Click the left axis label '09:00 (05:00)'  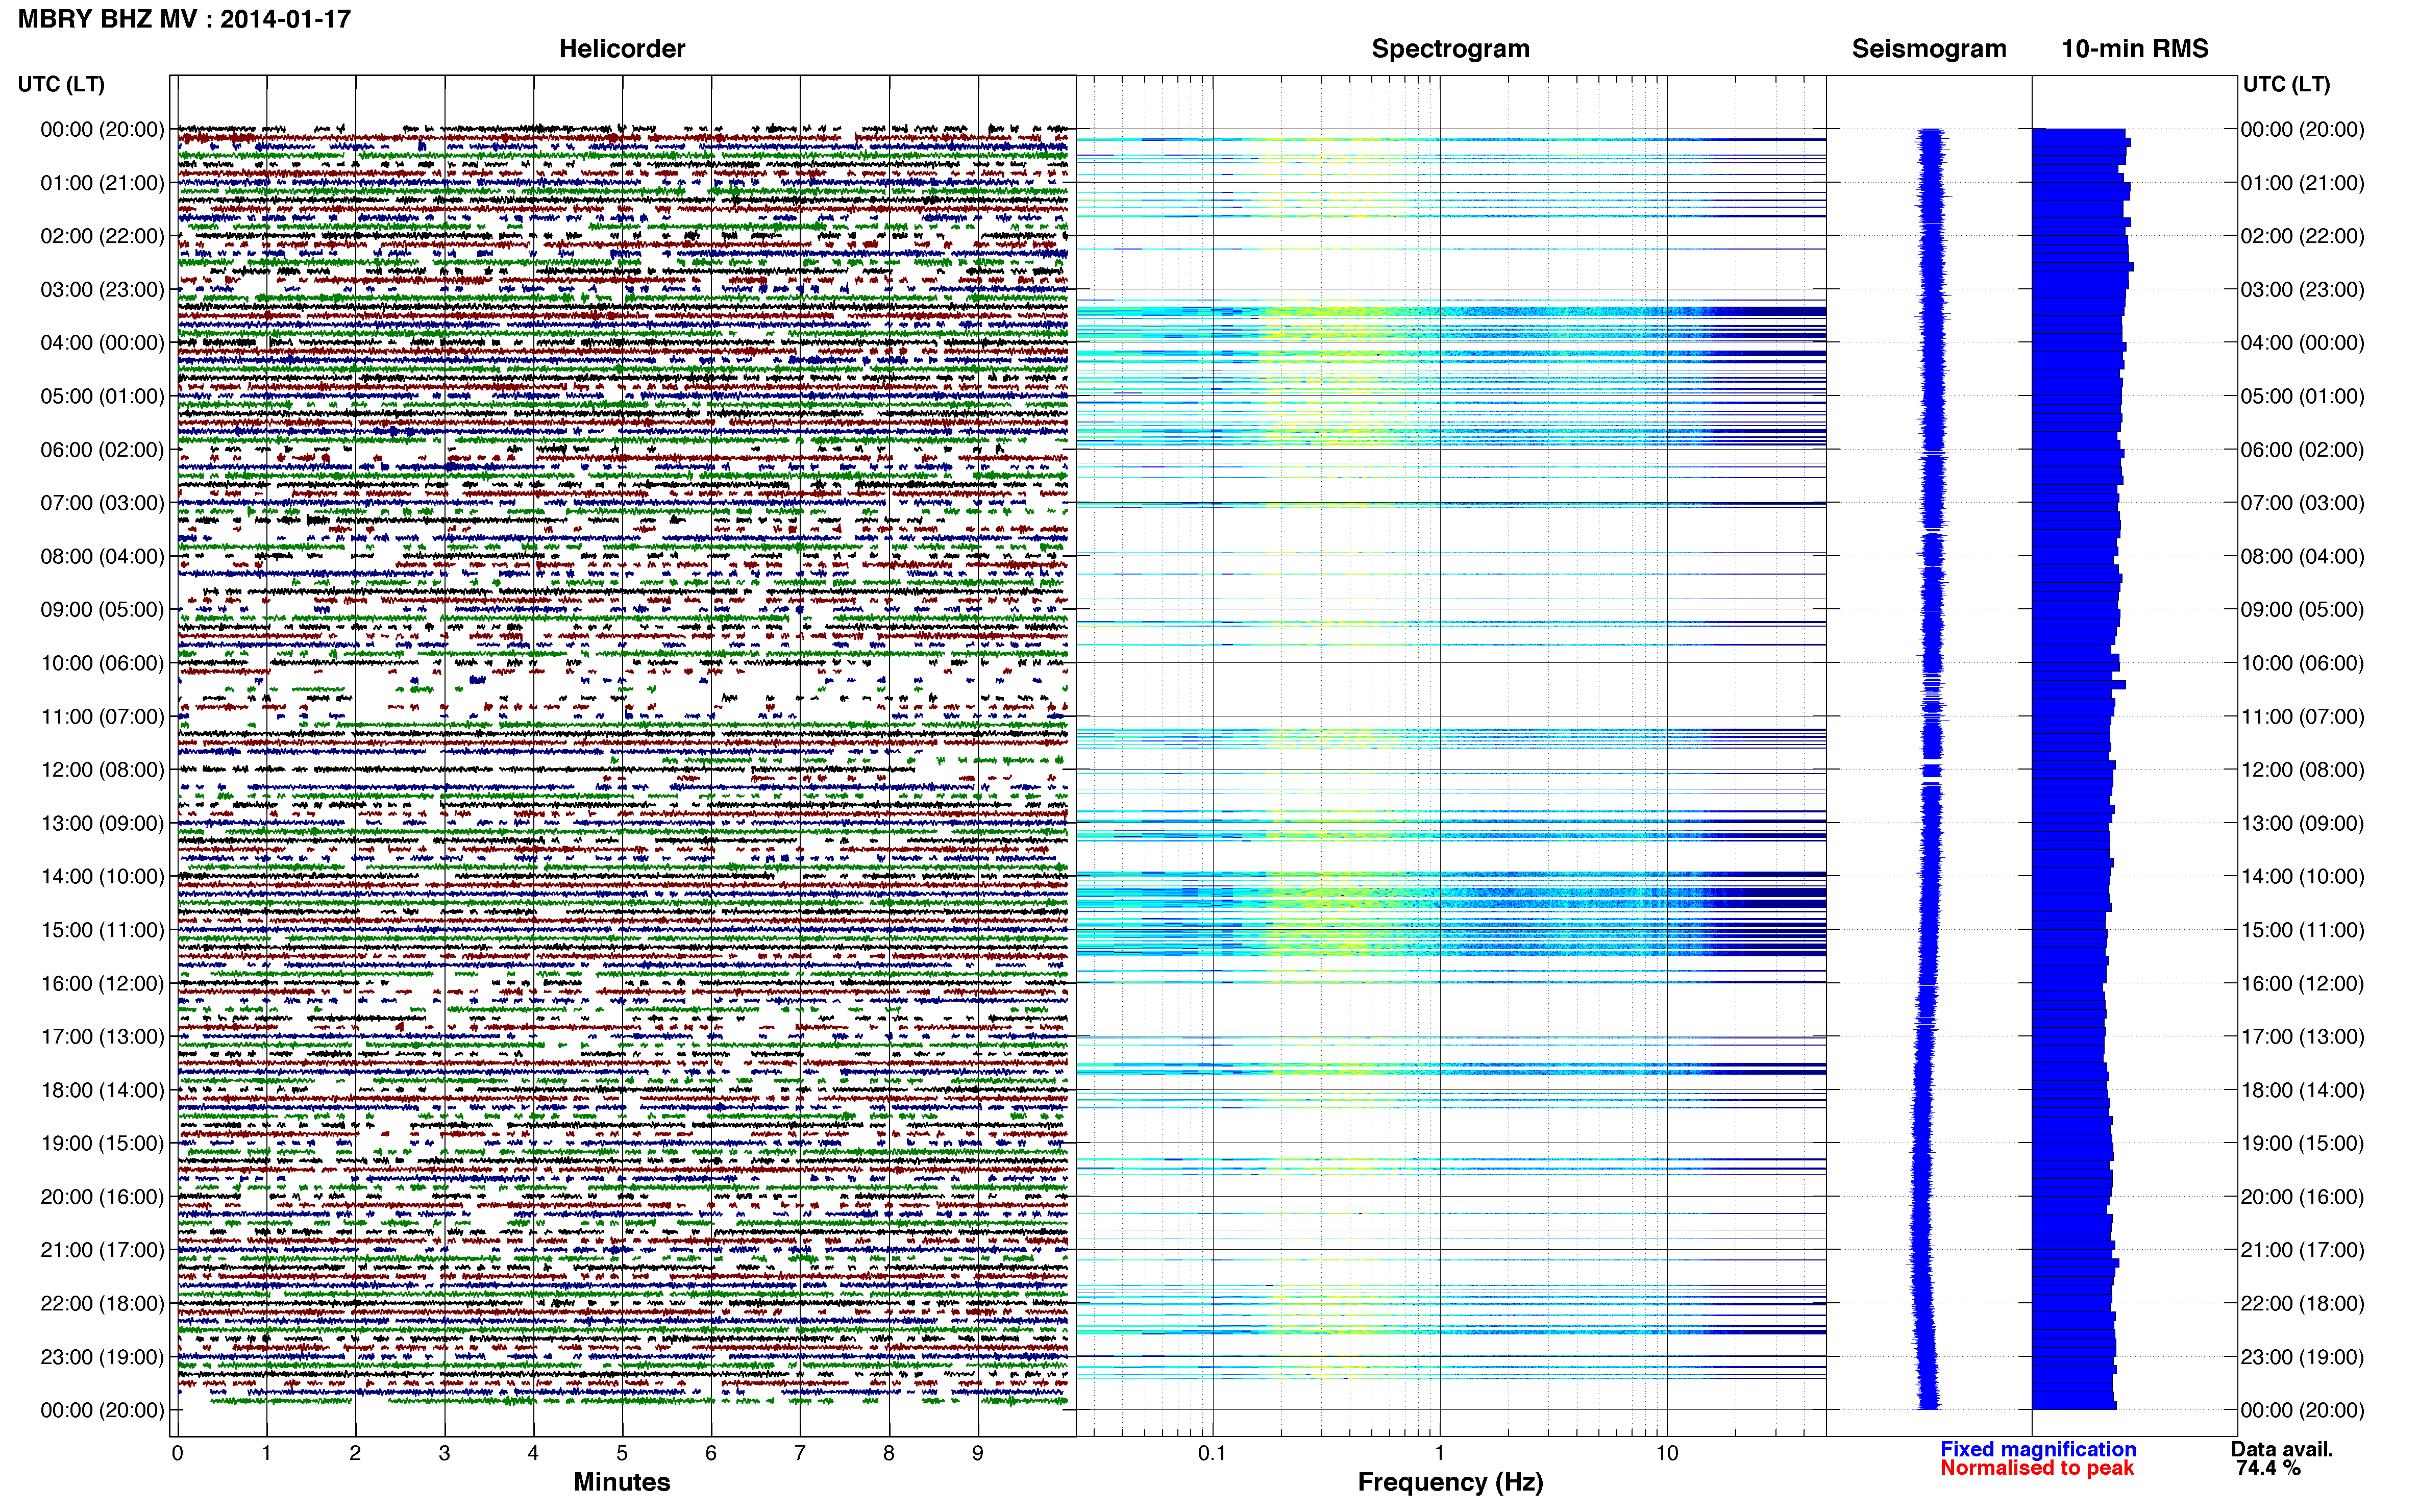point(102,610)
